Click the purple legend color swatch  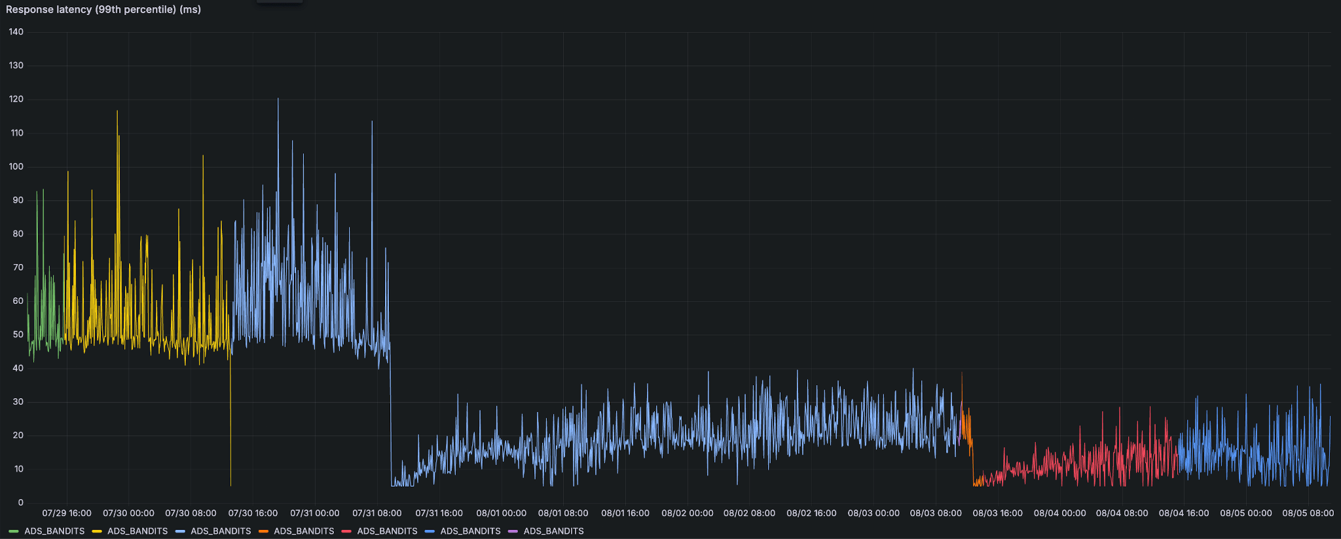tap(513, 531)
